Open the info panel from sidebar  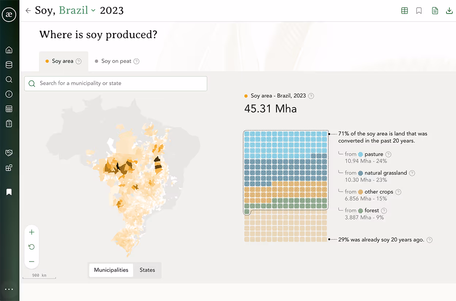click(9, 94)
